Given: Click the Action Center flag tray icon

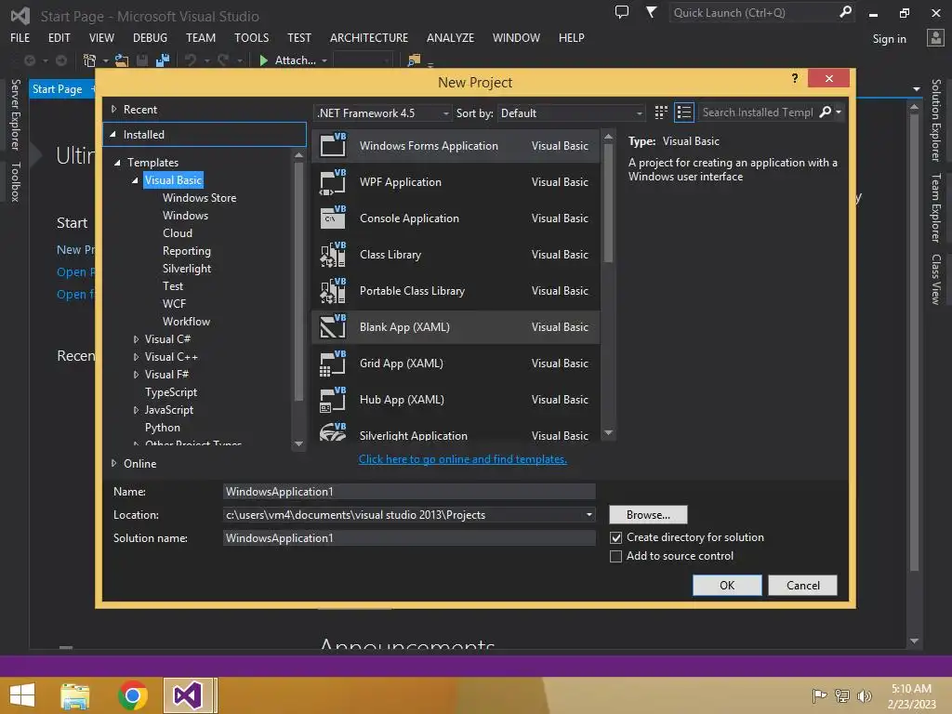Looking at the screenshot, I should coord(819,695).
